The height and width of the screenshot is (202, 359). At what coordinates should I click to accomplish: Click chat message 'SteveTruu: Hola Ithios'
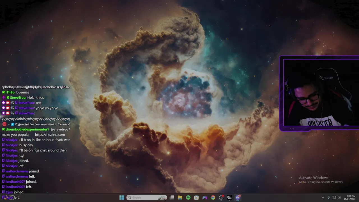click(23, 98)
